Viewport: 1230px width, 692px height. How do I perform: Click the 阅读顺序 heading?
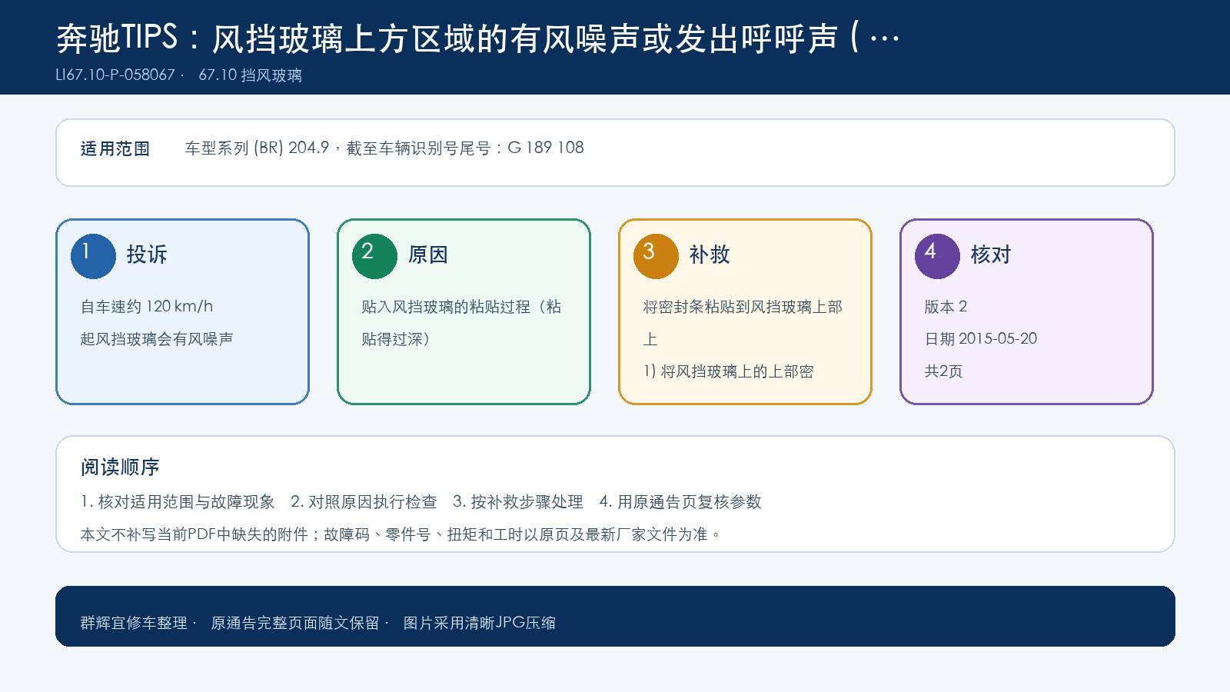point(120,467)
